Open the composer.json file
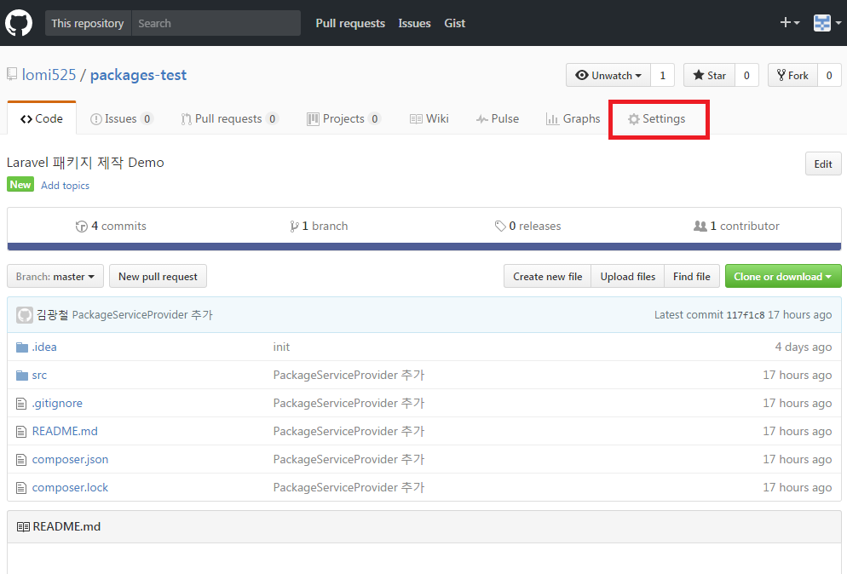Image resolution: width=847 pixels, height=574 pixels. [x=70, y=460]
